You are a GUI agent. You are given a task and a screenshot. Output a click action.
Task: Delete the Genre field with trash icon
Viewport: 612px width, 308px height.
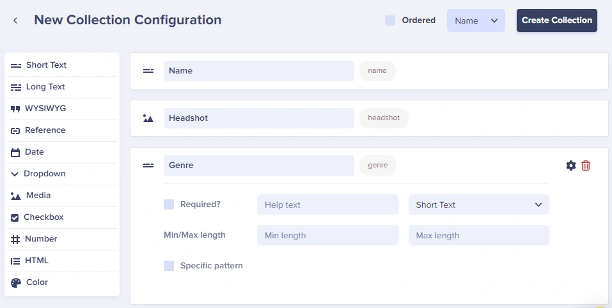586,166
